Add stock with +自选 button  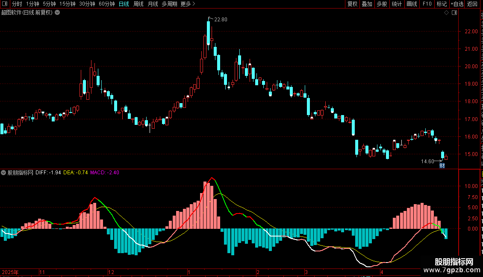pos(457,4)
